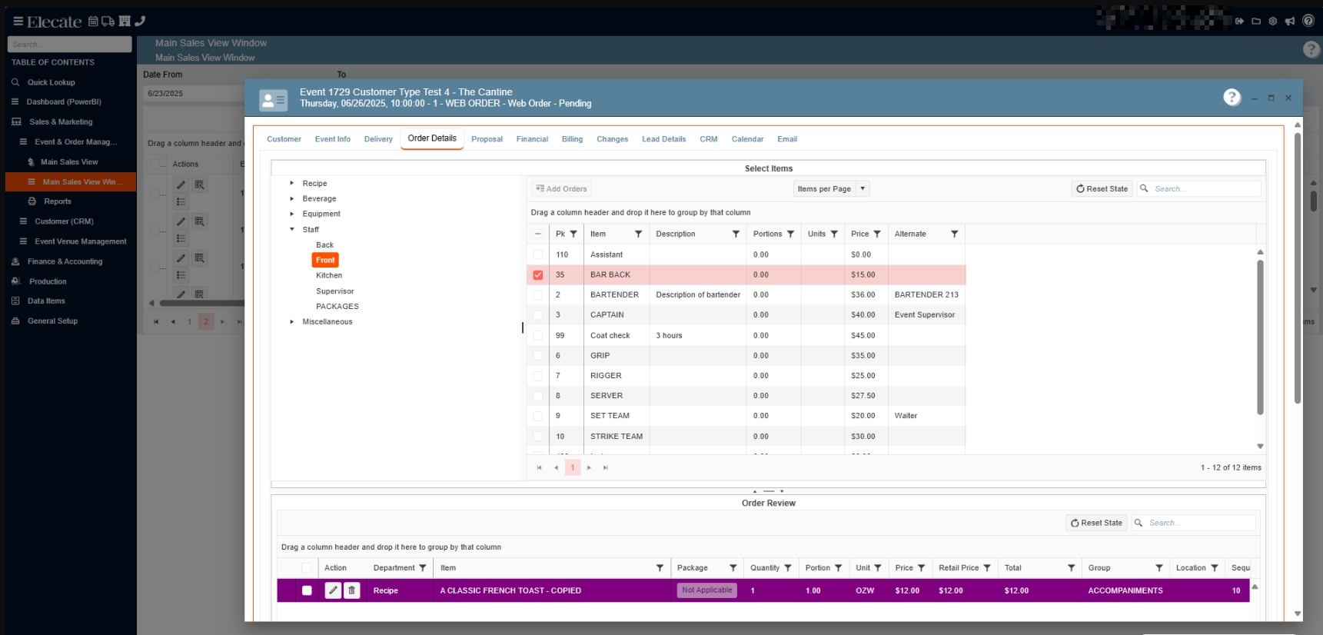Select the French Toast order row checkbox
This screenshot has height=635, width=1323.
pos(307,590)
